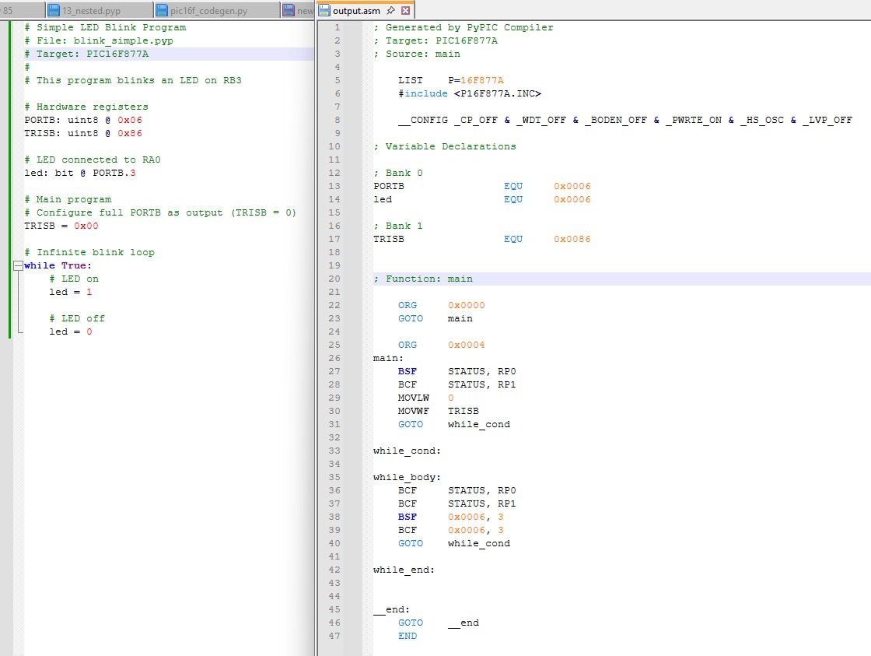
Task: Click 'GOTO while_cond' on line 40
Action: click(454, 544)
